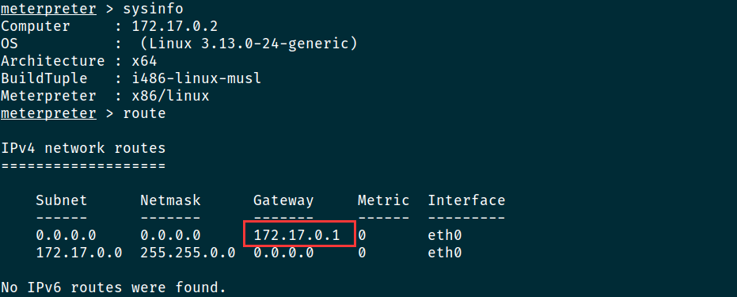Click the route command text
Screen dimensions: 737x297
(144, 114)
